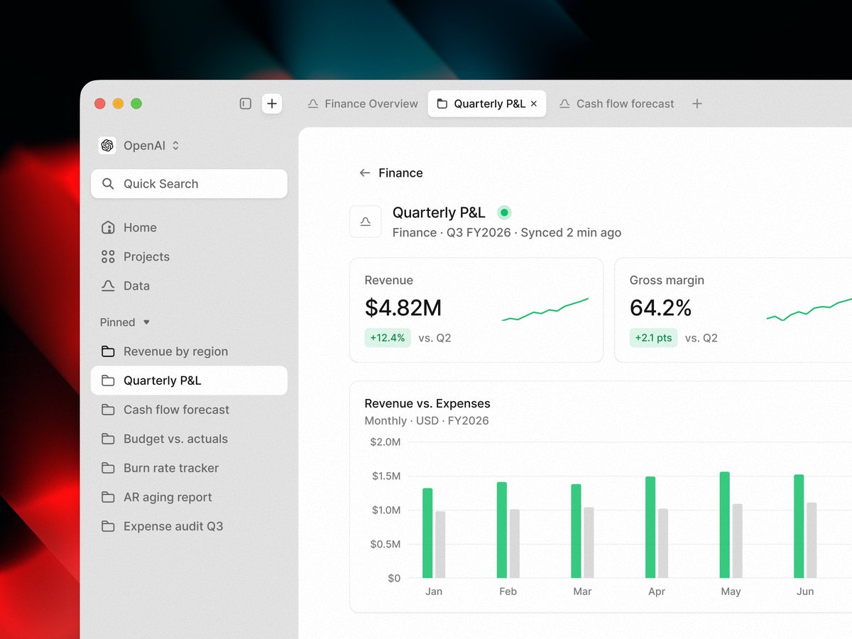
Task: Click folder icon beside sidebar Quarterly P&L
Action: [x=108, y=381]
